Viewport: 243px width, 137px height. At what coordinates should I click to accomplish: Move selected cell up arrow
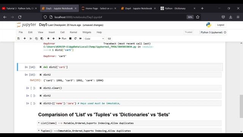point(48,38)
